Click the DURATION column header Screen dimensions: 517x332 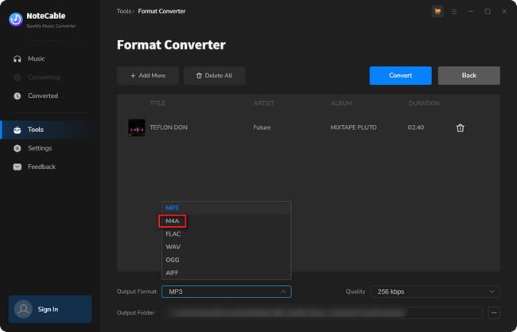pyautogui.click(x=424, y=104)
